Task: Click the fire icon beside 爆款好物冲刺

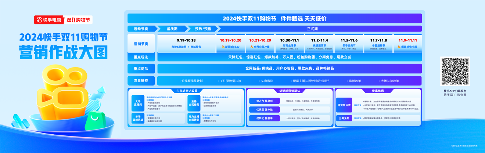Action: click(399, 47)
